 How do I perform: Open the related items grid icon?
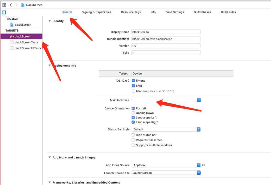[4, 5]
